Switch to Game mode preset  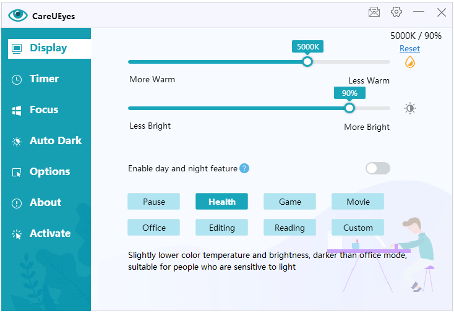(289, 202)
